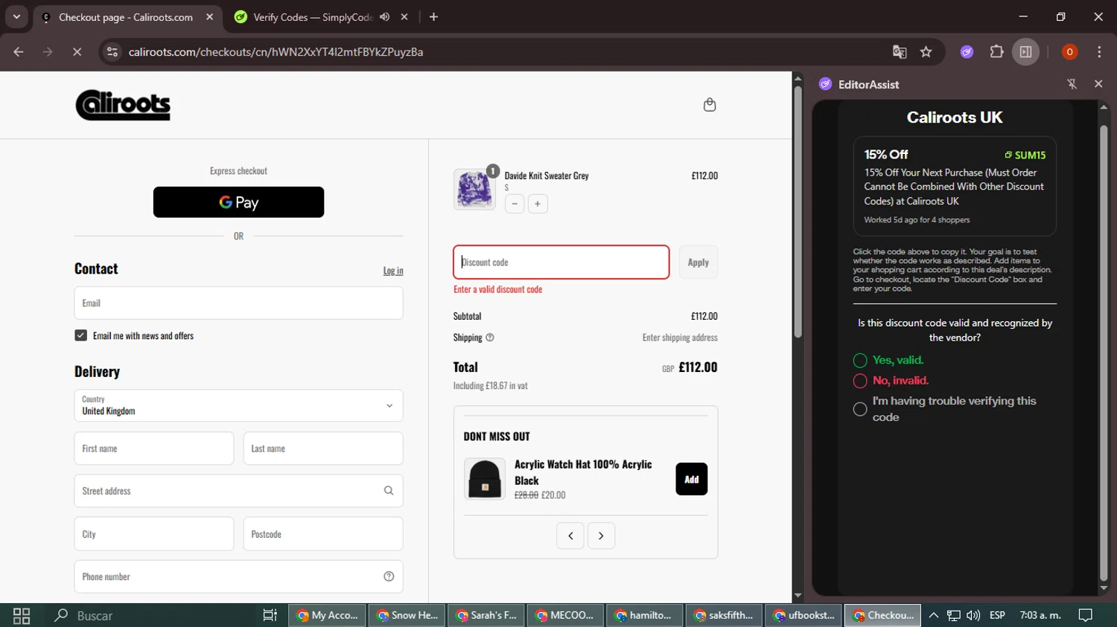Click the Street address field
The image size is (1117, 627).
(238, 491)
